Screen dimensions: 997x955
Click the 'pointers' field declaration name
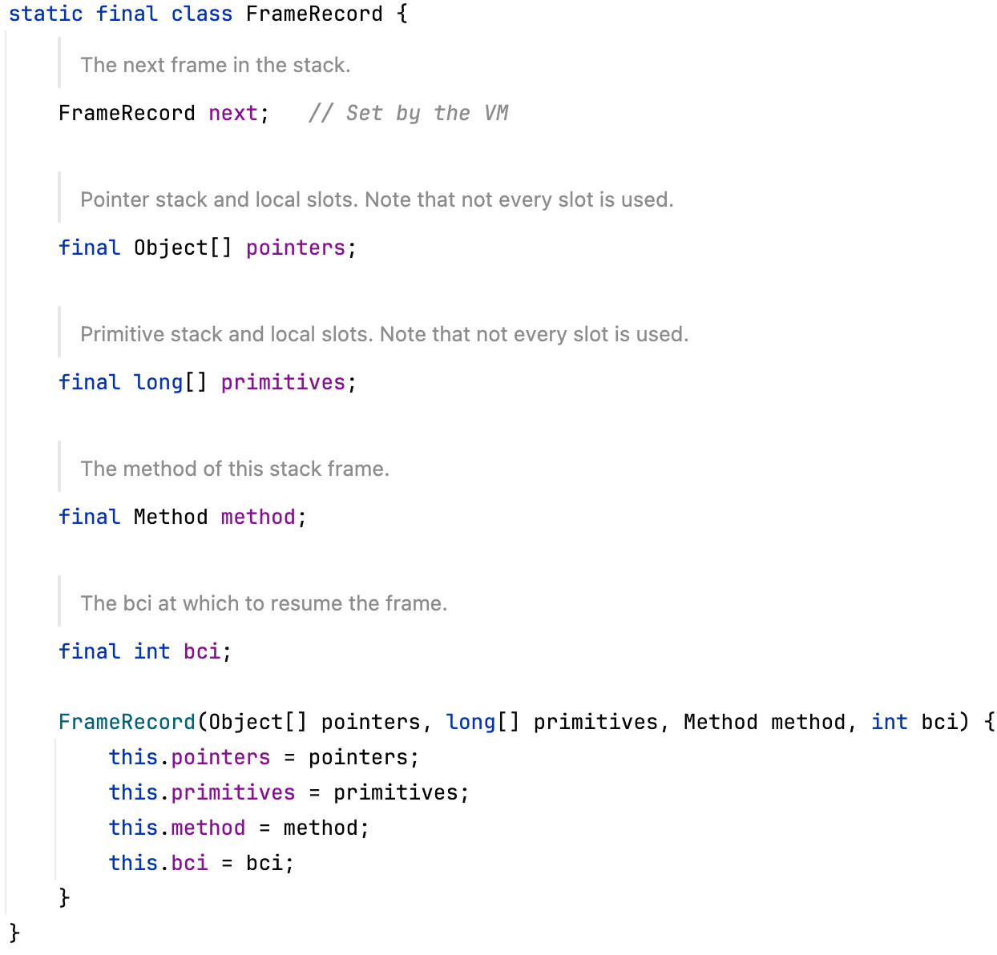pyautogui.click(x=296, y=248)
